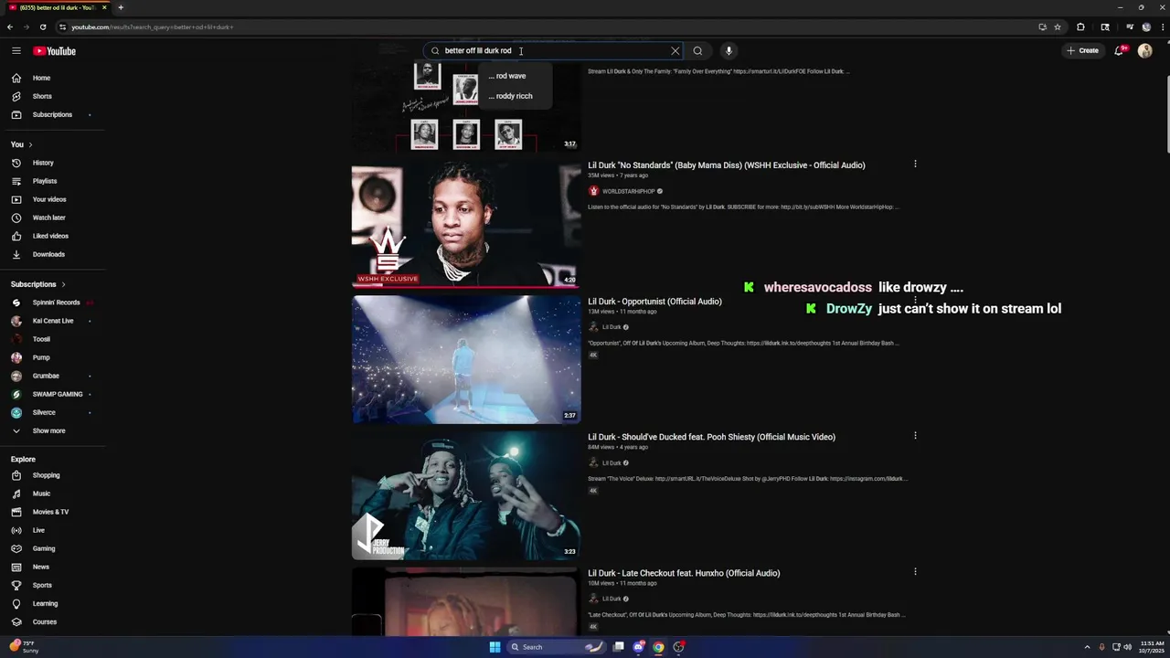
Task: Open the Kai Cenat Live channel
Action: [x=53, y=321]
